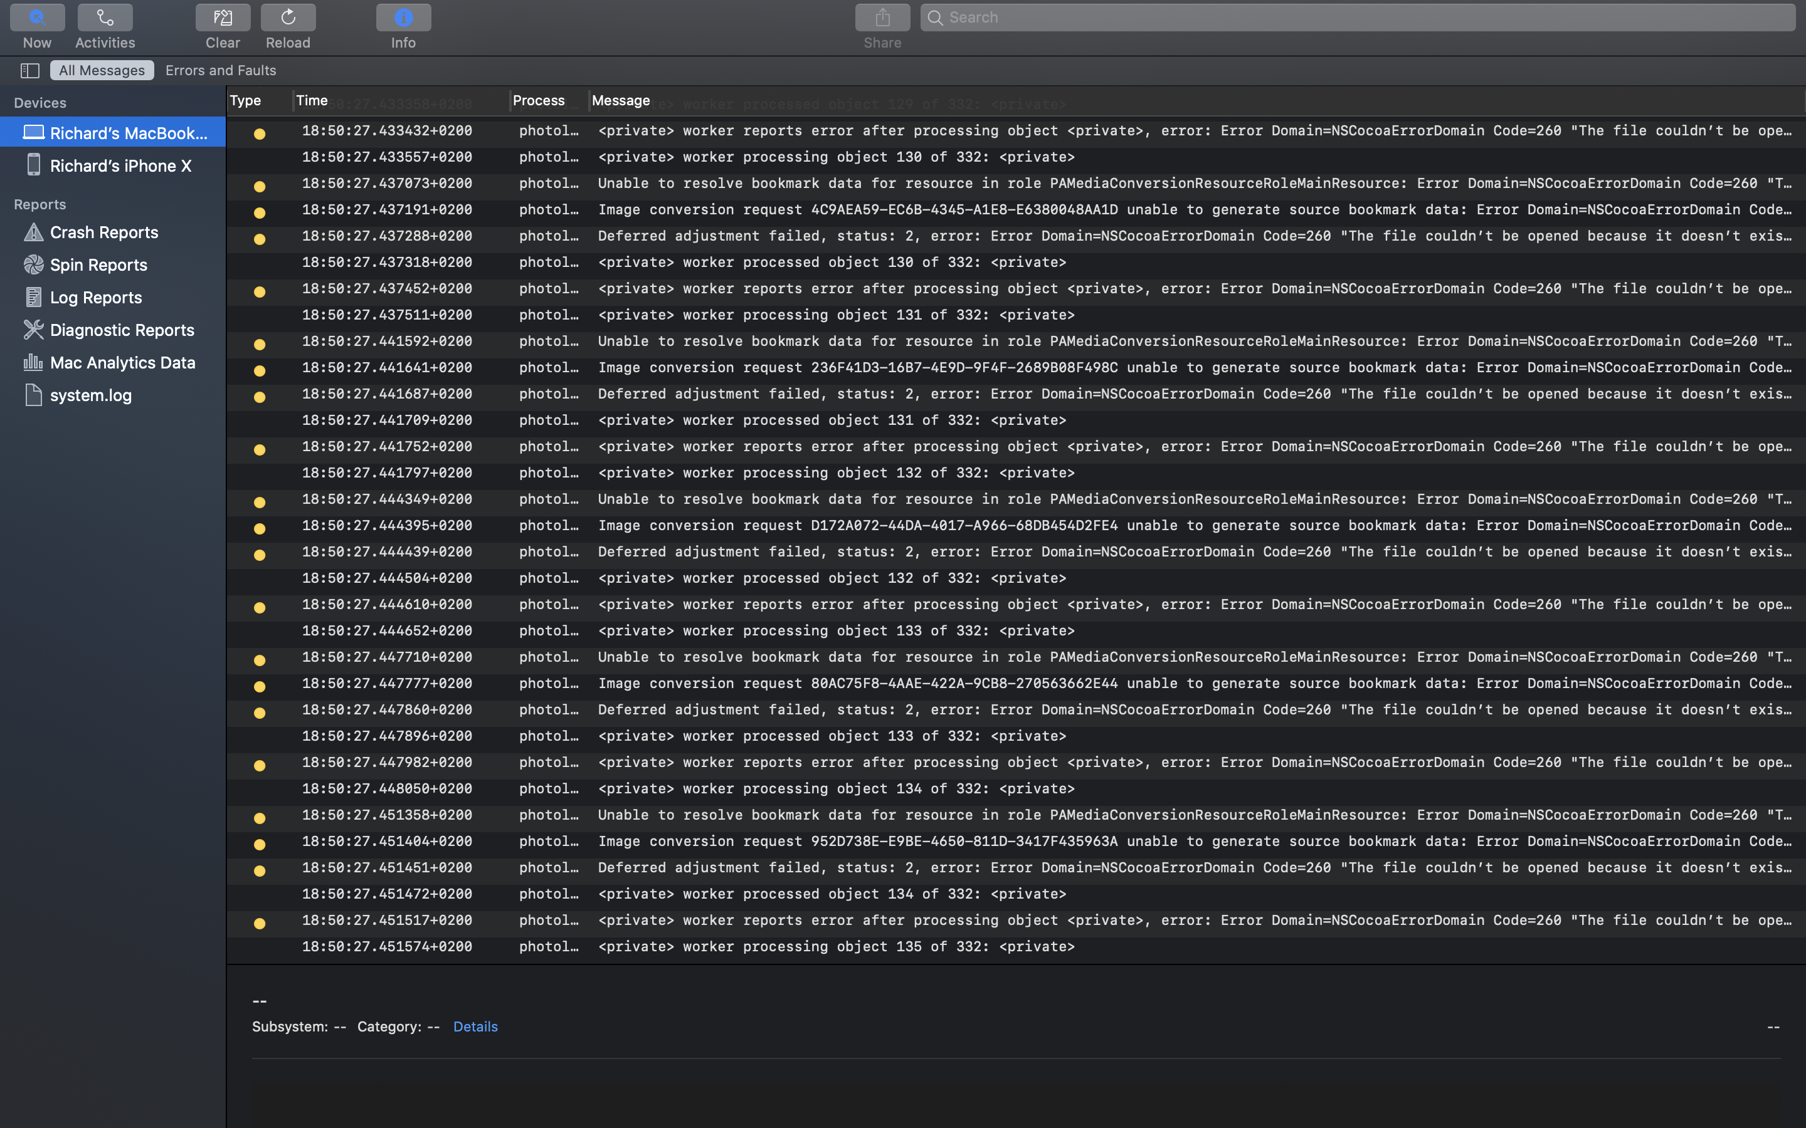Open Log Reports section
The width and height of the screenshot is (1806, 1128).
click(x=95, y=298)
